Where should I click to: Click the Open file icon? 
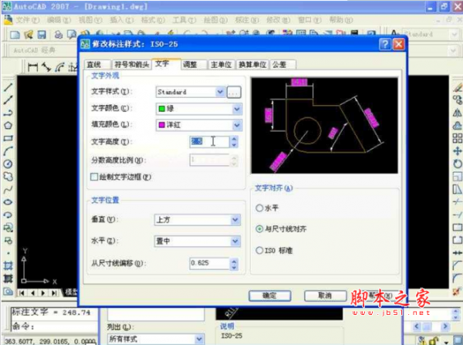point(29,35)
